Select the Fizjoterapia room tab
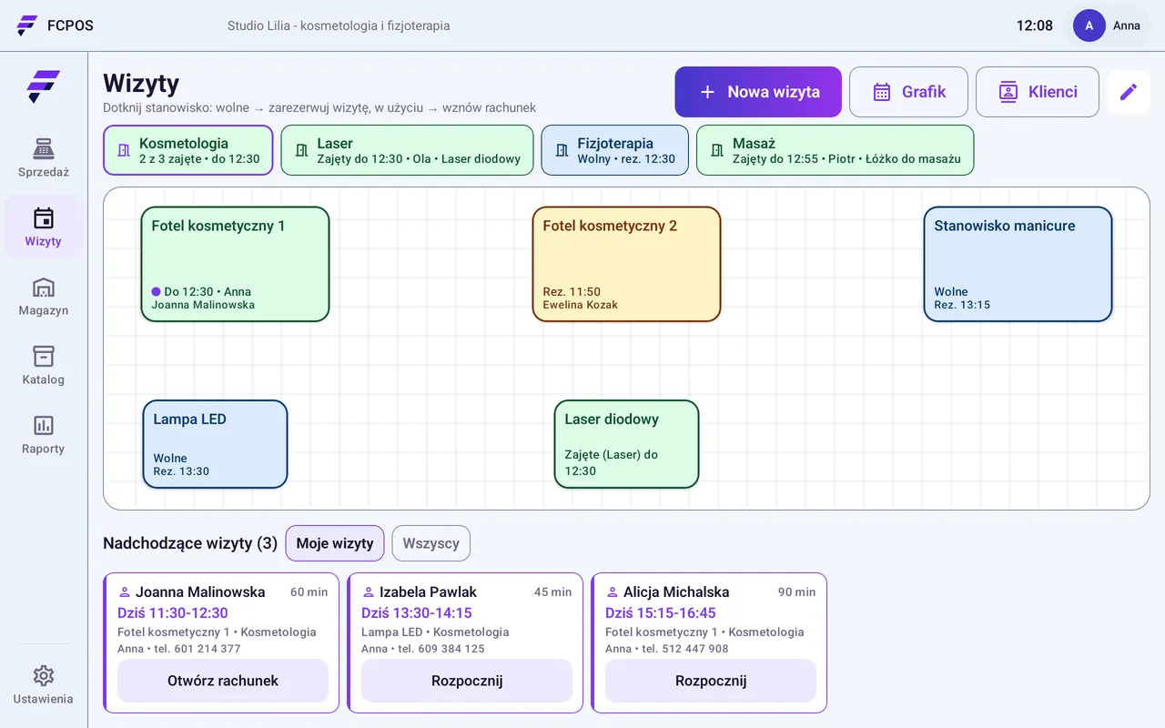 pyautogui.click(x=614, y=150)
